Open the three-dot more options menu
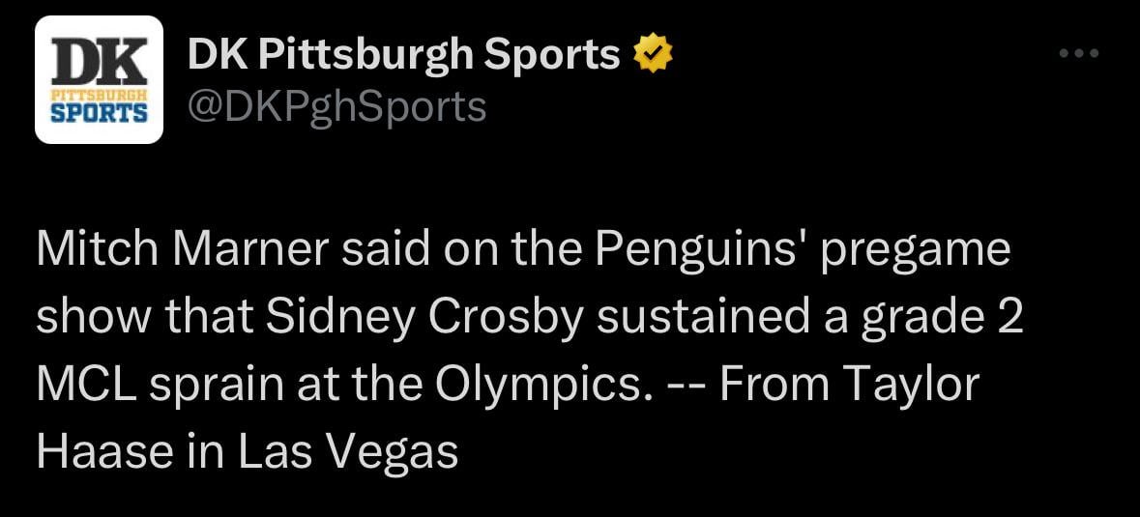The image size is (1140, 517). [1079, 54]
